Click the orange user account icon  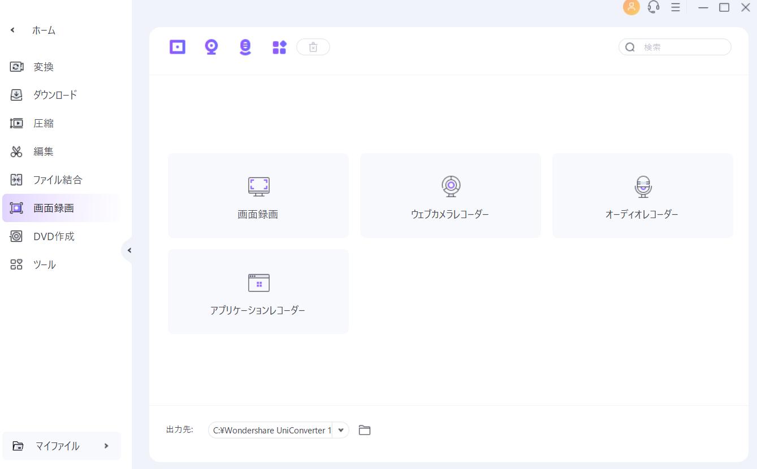tap(631, 7)
